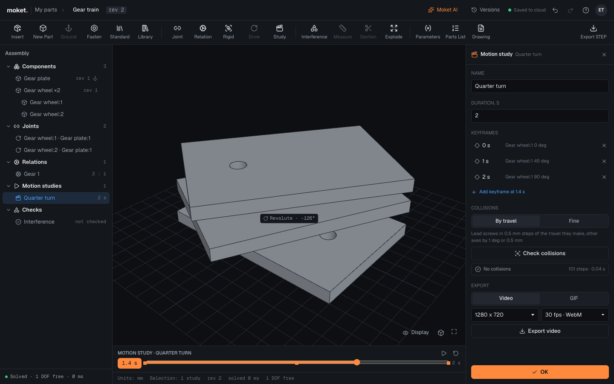Open the Insert tool

(x=17, y=32)
